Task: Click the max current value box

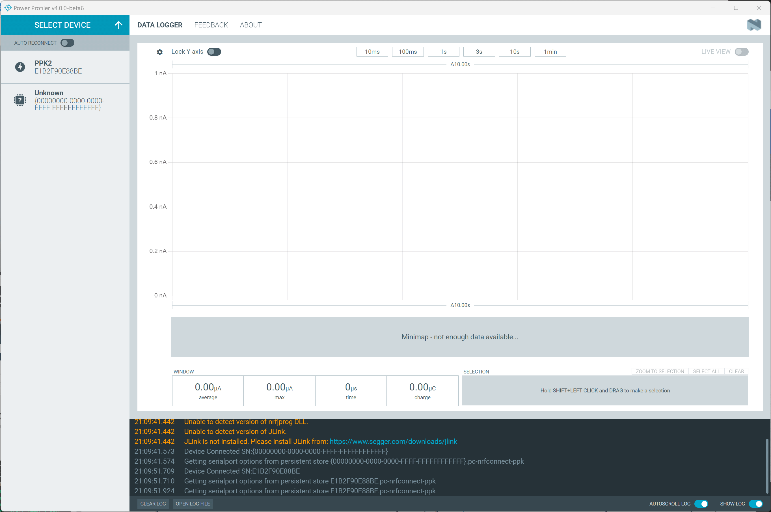Action: click(279, 390)
